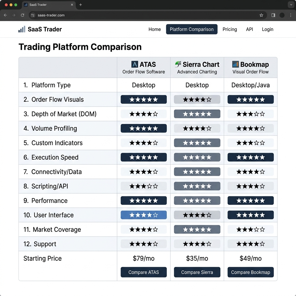296x296 pixels.
Task: Click the macOS green maximize window button
Action: pos(16,5)
